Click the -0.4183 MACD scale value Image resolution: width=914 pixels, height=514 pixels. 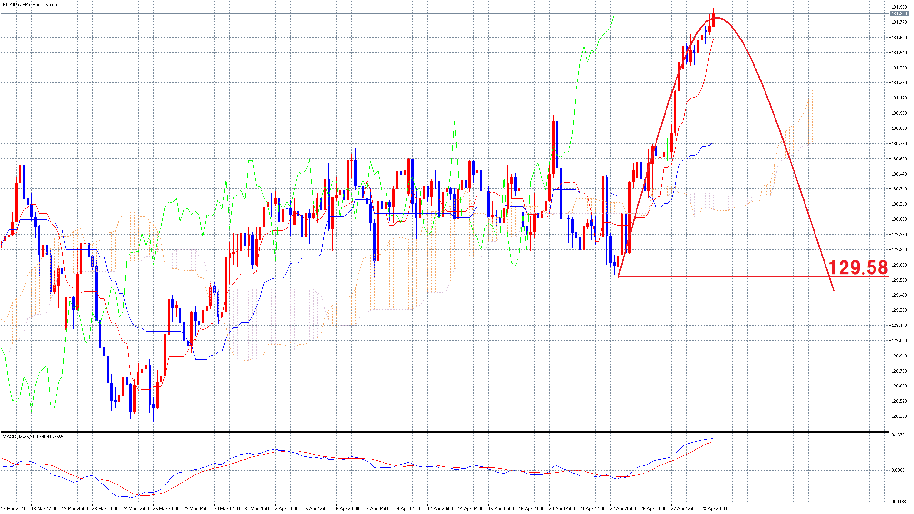coord(898,501)
